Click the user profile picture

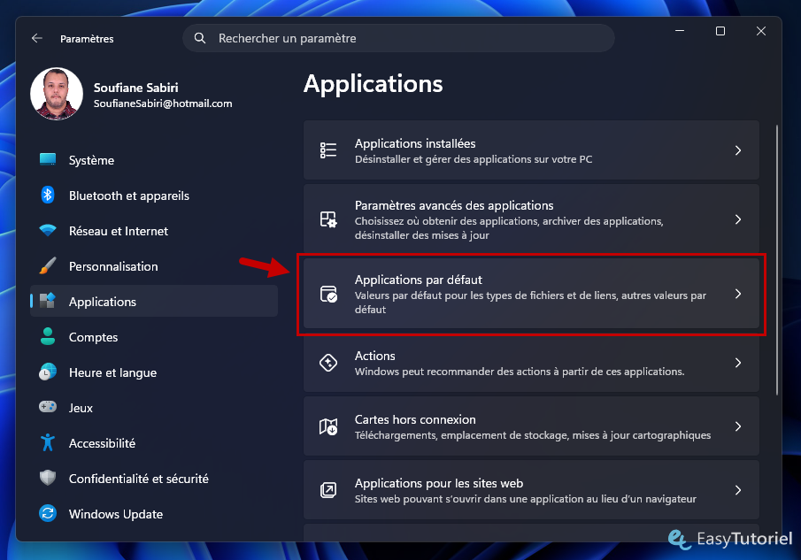[x=56, y=94]
